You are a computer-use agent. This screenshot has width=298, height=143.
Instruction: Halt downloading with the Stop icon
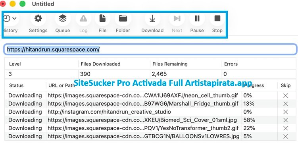tap(217, 18)
